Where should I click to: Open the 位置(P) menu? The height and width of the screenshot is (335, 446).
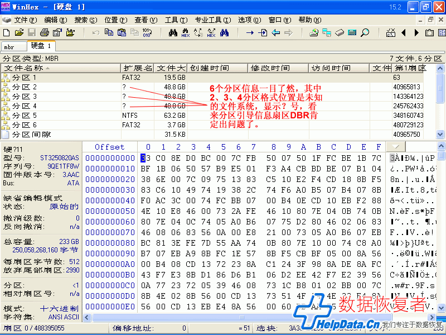pos(116,20)
